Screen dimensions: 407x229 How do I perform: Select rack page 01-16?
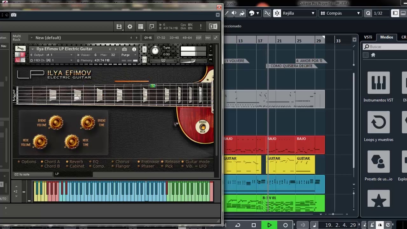(x=148, y=38)
